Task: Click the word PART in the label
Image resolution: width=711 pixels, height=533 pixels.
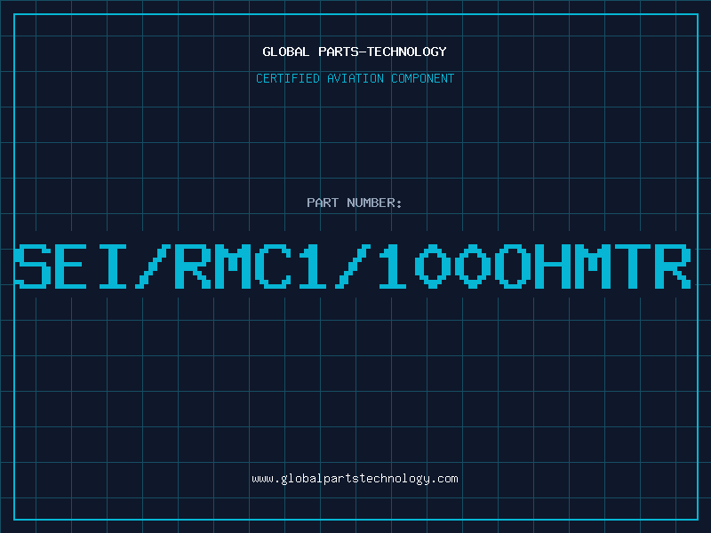Action: coord(323,203)
